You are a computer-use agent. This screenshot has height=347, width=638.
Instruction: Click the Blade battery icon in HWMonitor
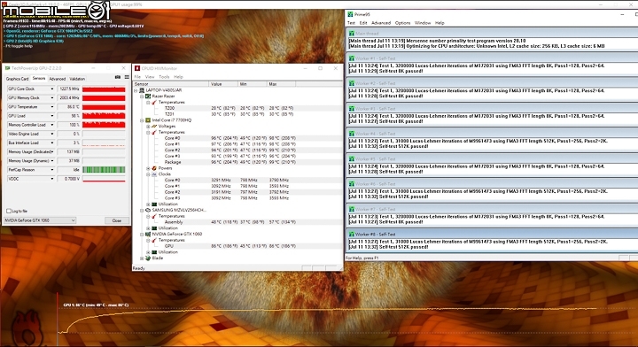click(x=148, y=258)
